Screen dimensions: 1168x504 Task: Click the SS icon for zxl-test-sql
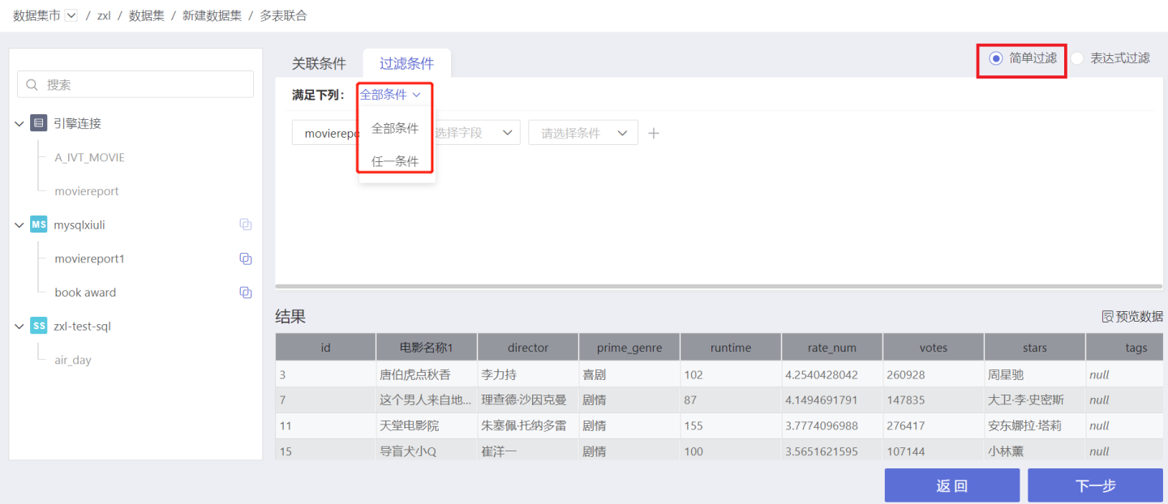point(38,326)
